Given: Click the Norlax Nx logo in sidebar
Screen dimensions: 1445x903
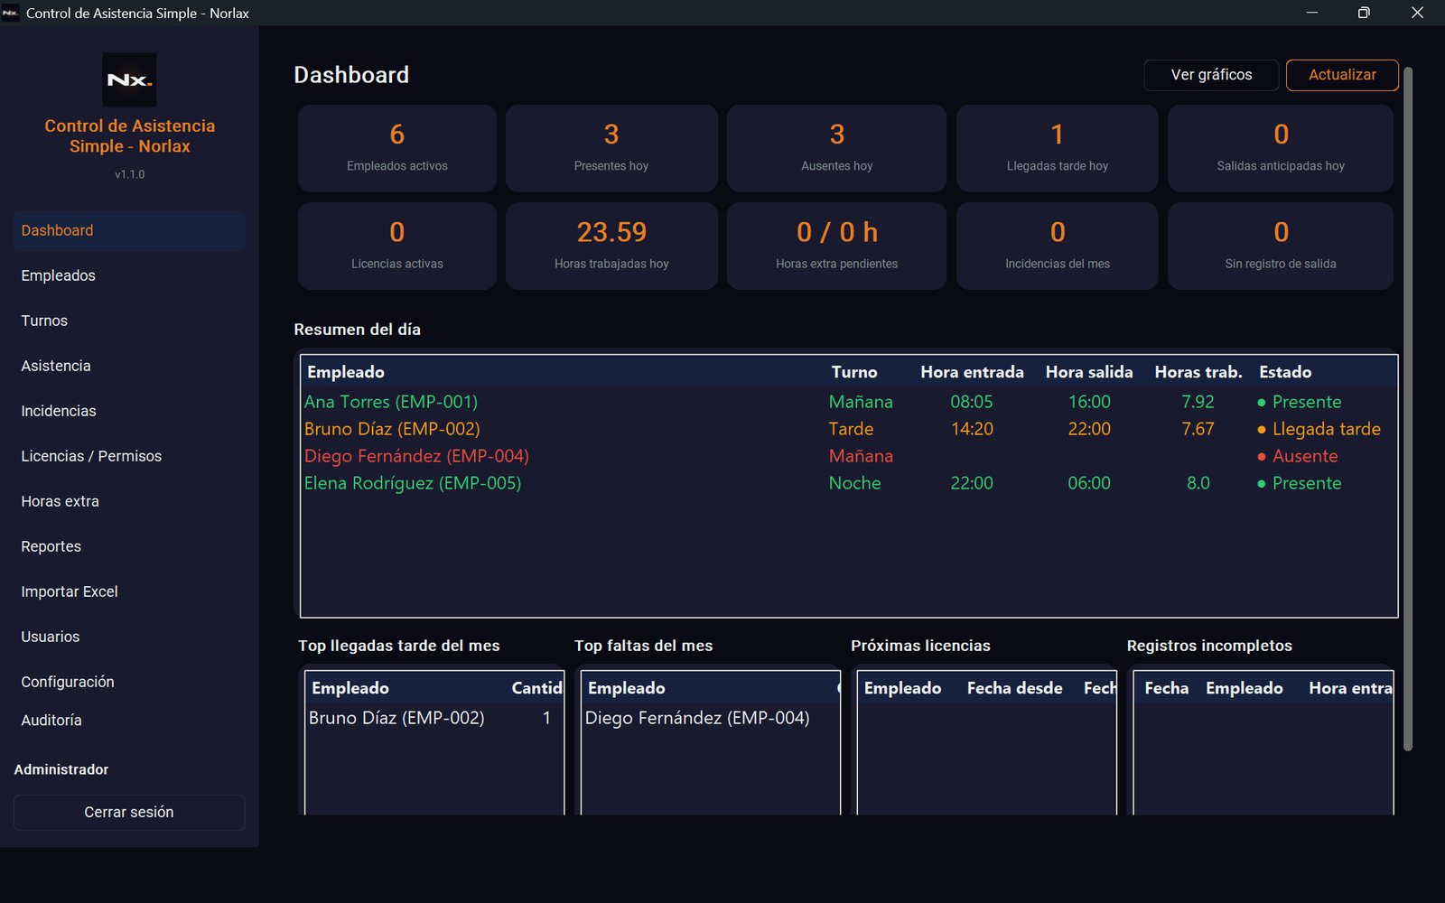Looking at the screenshot, I should (x=129, y=79).
